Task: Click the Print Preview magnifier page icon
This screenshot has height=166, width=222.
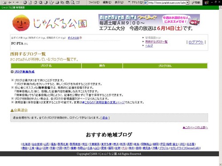Action: click(72, 2)
